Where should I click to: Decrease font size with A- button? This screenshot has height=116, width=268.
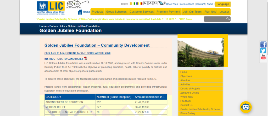(x=146, y=3)
